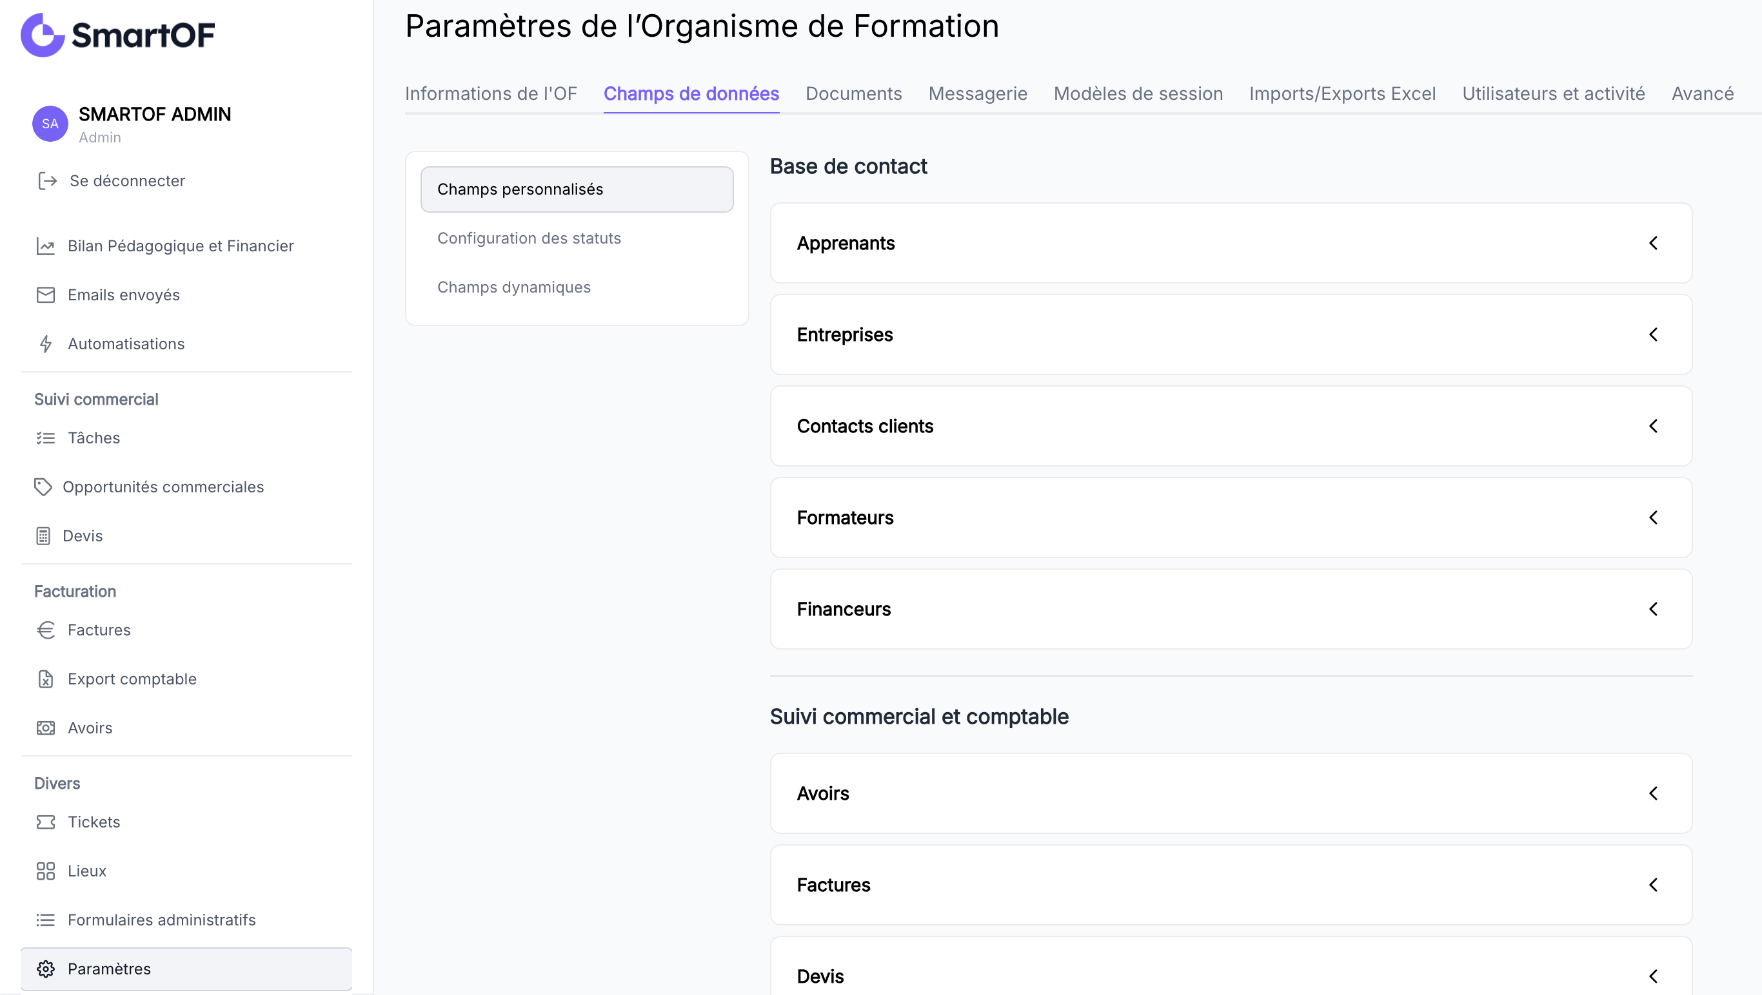Open Export comptable page
The image size is (1762, 995).
(132, 679)
